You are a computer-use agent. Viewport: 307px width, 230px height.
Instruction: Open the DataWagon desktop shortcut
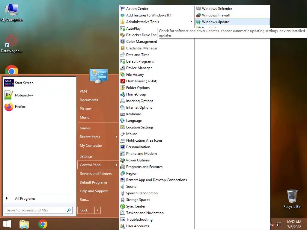tap(12, 44)
